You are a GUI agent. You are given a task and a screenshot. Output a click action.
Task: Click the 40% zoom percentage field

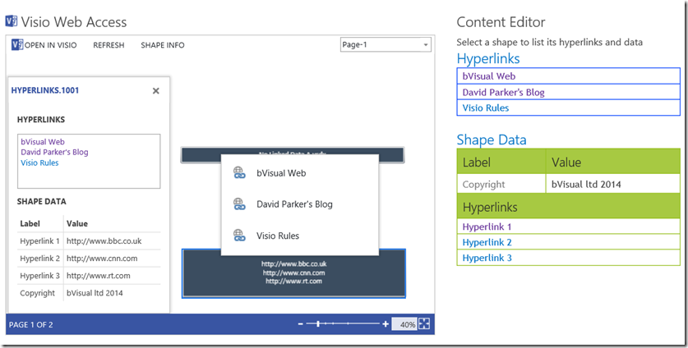pyautogui.click(x=404, y=324)
